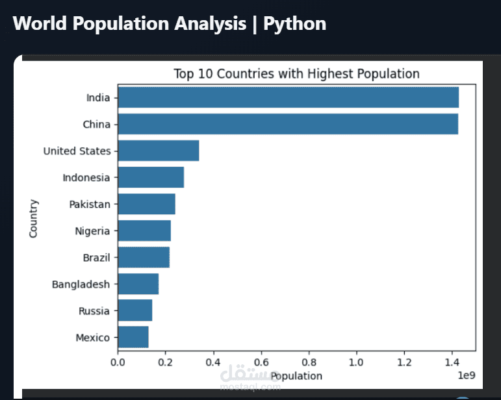
Task: Click the 'Bangladesh' axis label
Action: click(x=81, y=284)
